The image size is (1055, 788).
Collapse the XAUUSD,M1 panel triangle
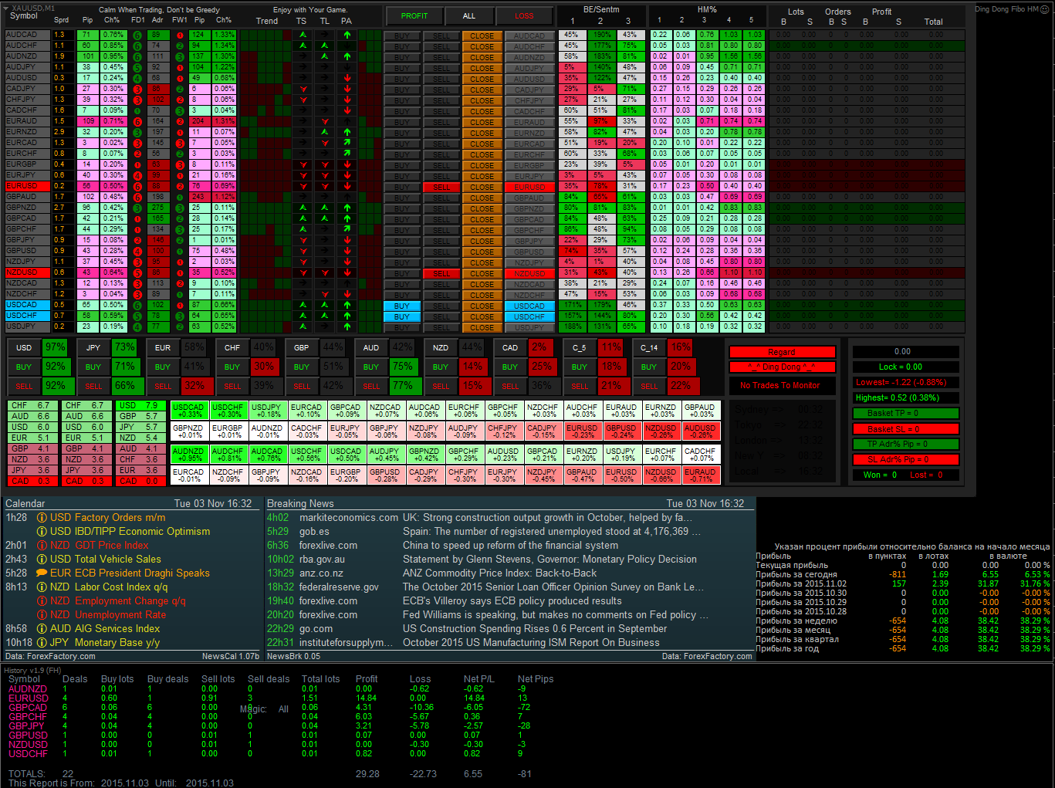pos(7,8)
